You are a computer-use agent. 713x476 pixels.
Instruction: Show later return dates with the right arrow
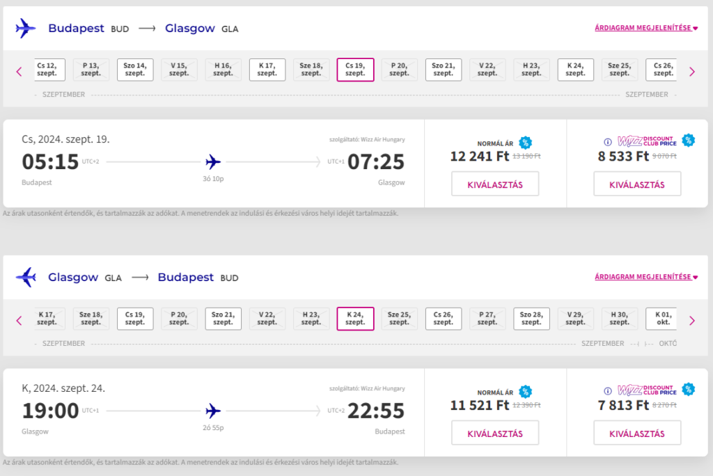point(692,321)
